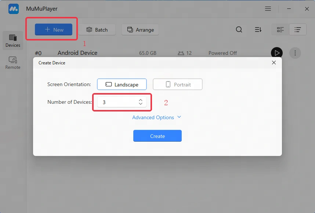Expand Advanced Options

click(157, 117)
